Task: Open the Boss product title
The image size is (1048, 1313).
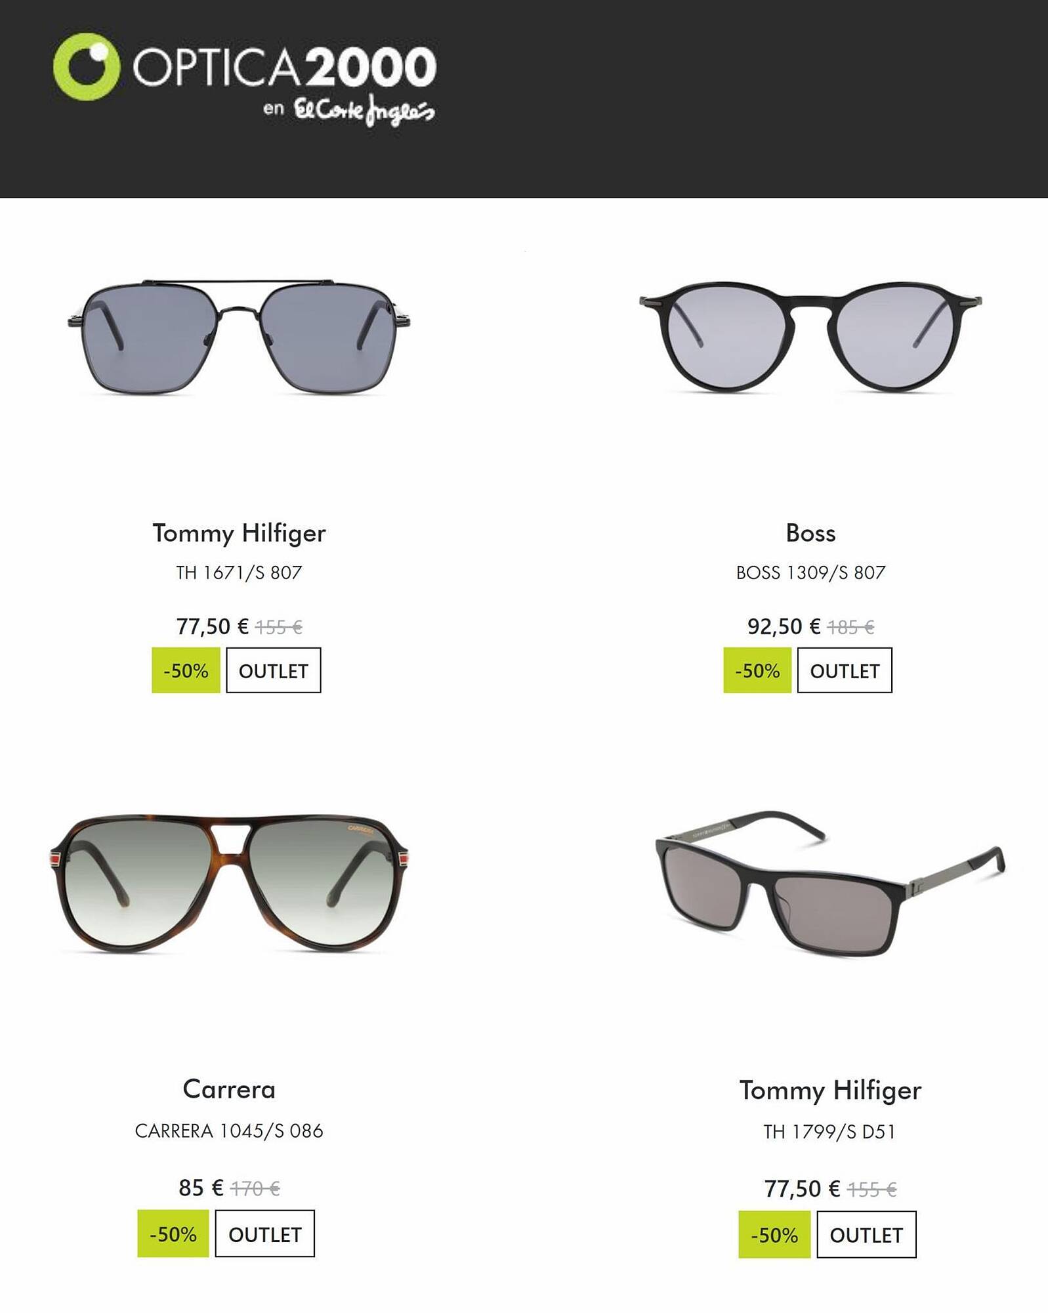Action: click(x=810, y=533)
